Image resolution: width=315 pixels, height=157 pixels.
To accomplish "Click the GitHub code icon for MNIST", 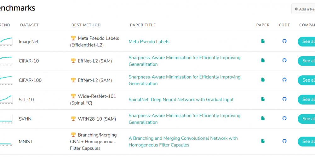I will pos(284,141).
